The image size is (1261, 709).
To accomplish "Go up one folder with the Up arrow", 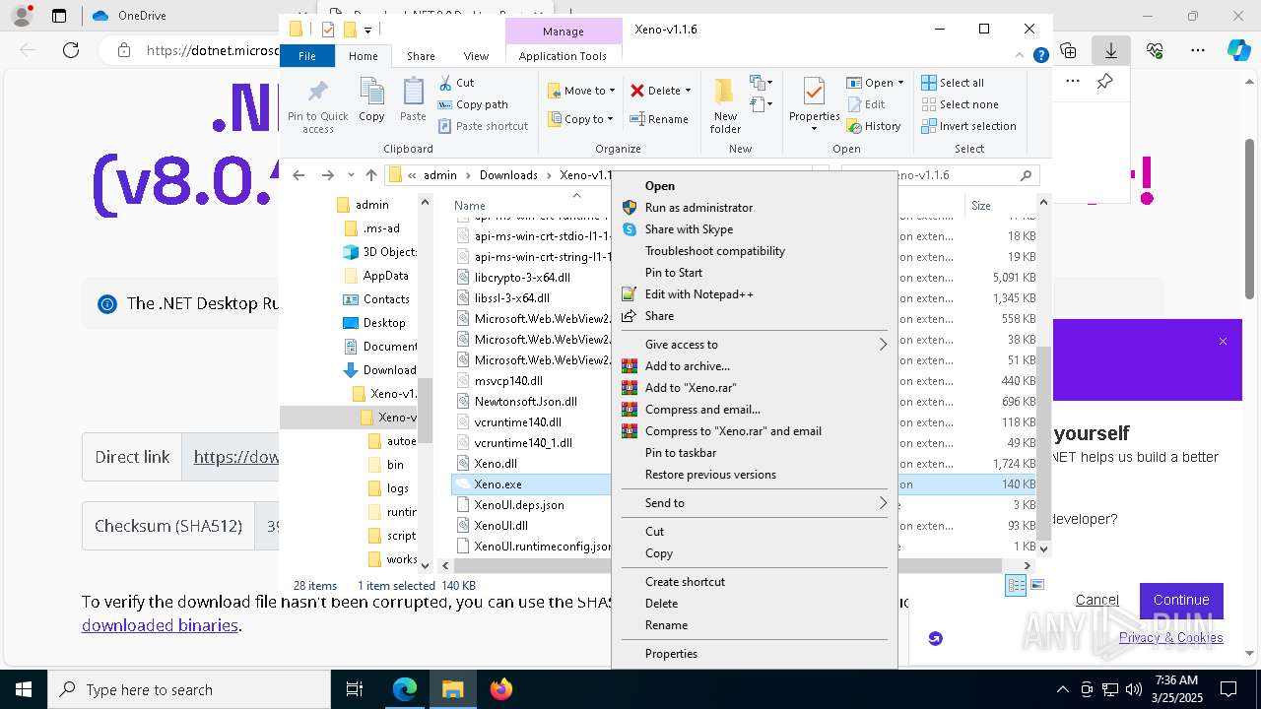I will coord(370,175).
